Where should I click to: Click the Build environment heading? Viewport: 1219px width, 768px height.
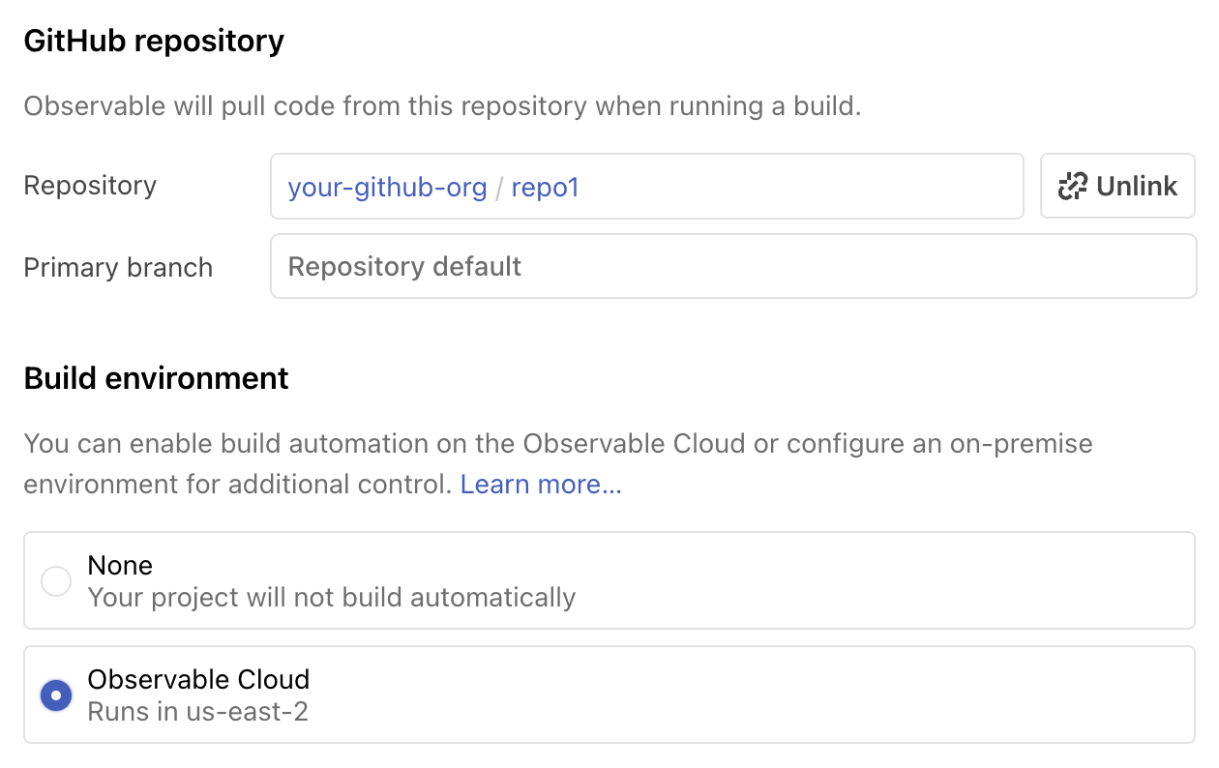[156, 378]
